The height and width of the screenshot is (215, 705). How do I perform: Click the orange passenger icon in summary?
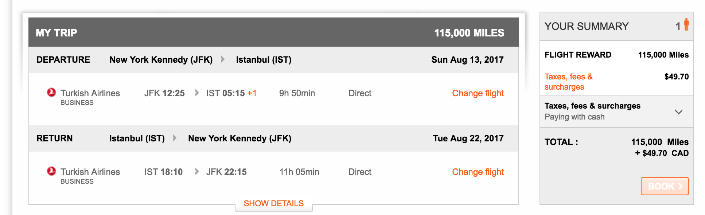(686, 24)
